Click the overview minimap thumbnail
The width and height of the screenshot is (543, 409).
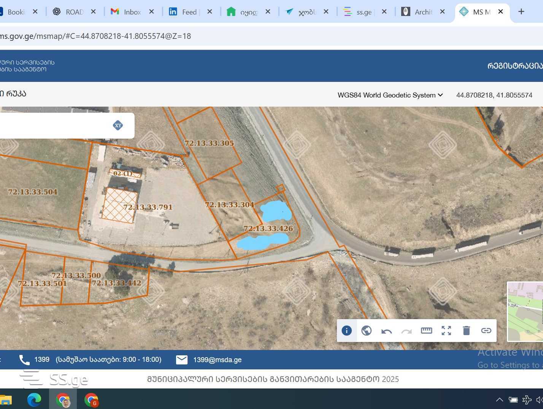(525, 312)
